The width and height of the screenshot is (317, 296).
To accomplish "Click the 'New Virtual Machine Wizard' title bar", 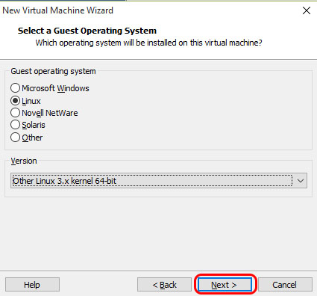I will pos(58,10).
